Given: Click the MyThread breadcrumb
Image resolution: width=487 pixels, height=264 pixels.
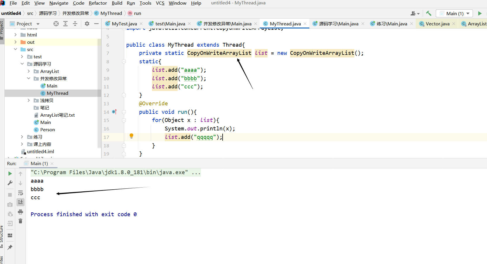Looking at the screenshot, I should click(x=108, y=13).
